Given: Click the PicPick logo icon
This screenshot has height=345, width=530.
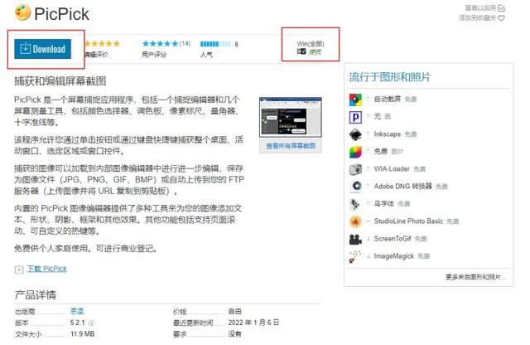Looking at the screenshot, I should [22, 13].
